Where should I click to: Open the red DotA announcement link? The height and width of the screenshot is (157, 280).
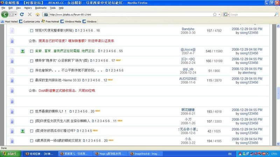point(67,91)
